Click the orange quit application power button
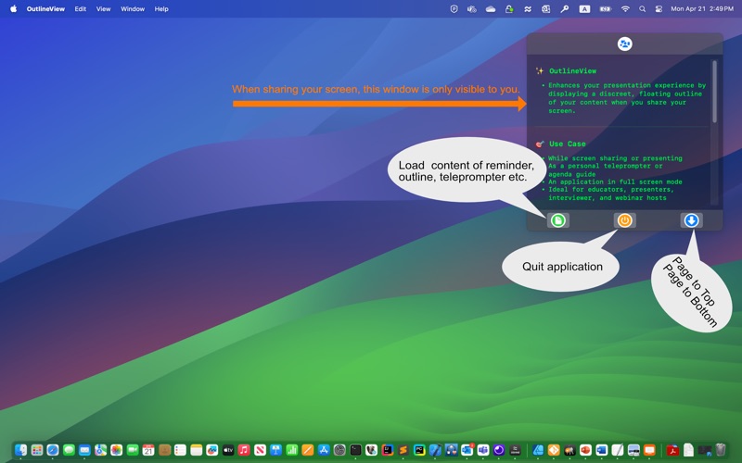The width and height of the screenshot is (742, 463). pyautogui.click(x=624, y=220)
